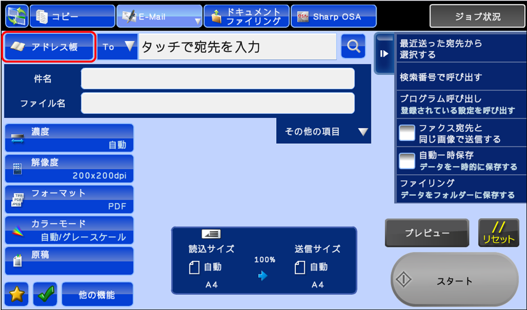This screenshot has width=527, height=310.
Task: Collapse the right action panel arrow
Action: tap(384, 54)
